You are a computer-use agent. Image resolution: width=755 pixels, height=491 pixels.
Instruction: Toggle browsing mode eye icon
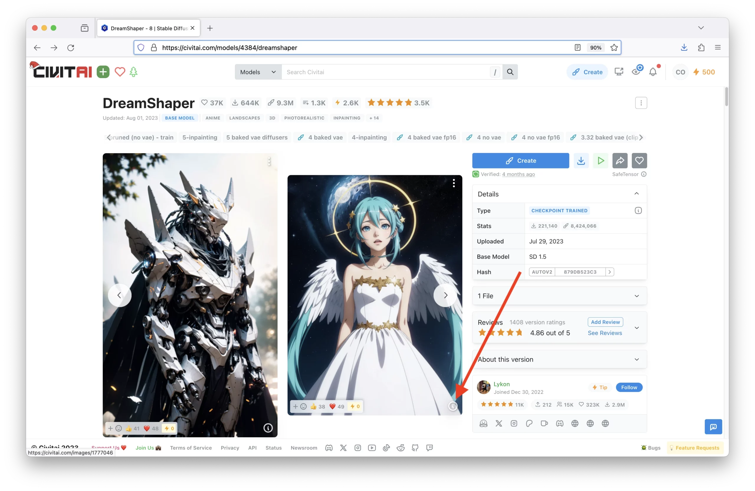click(636, 72)
